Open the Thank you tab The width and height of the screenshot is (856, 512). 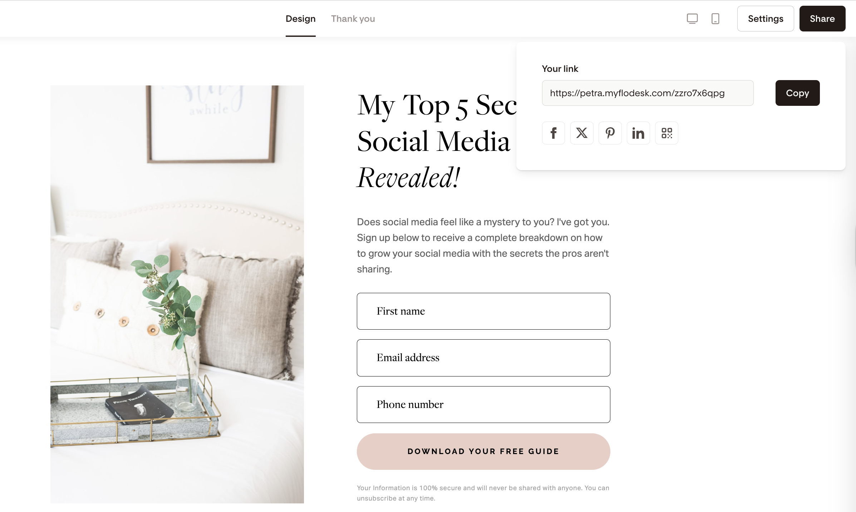tap(353, 19)
